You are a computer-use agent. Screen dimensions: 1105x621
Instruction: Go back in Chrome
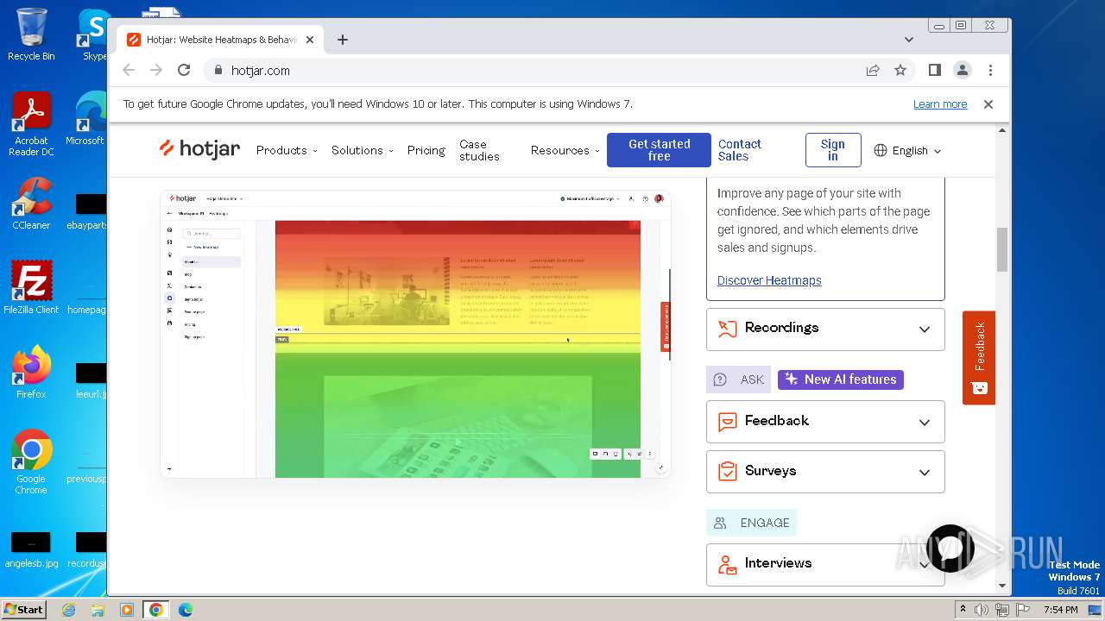(x=129, y=71)
